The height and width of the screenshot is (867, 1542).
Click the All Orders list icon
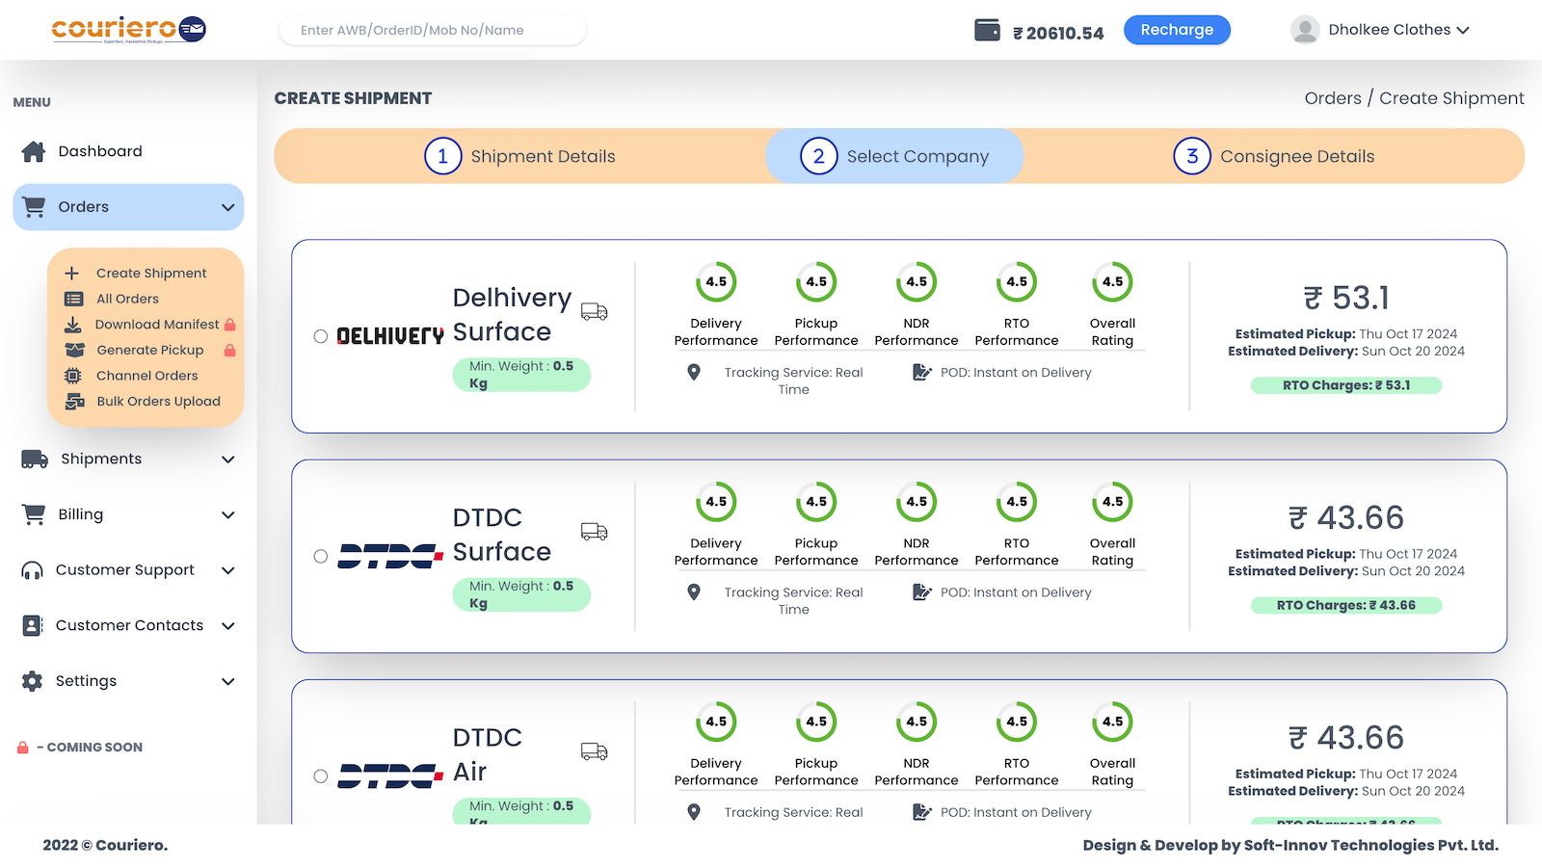coord(73,299)
